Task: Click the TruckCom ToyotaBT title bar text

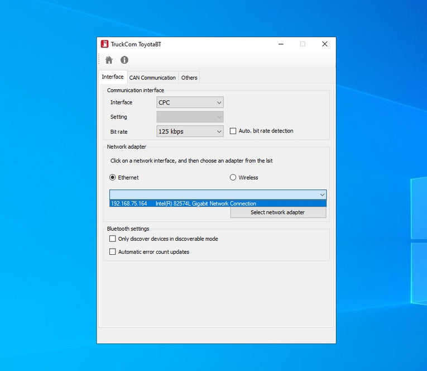Action: [136, 44]
